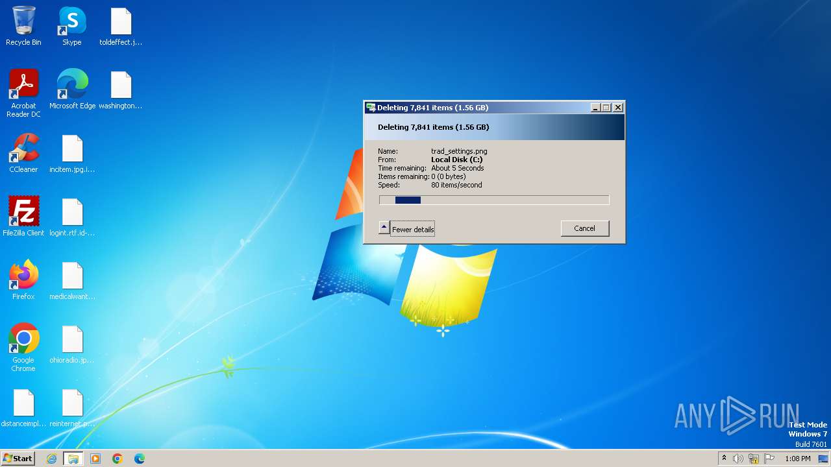Open the volume control tray icon

point(738,459)
